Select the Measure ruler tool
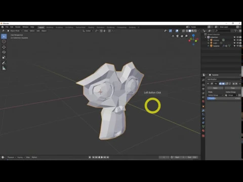This screenshot has height=182, width=243. pyautogui.click(x=4, y=68)
